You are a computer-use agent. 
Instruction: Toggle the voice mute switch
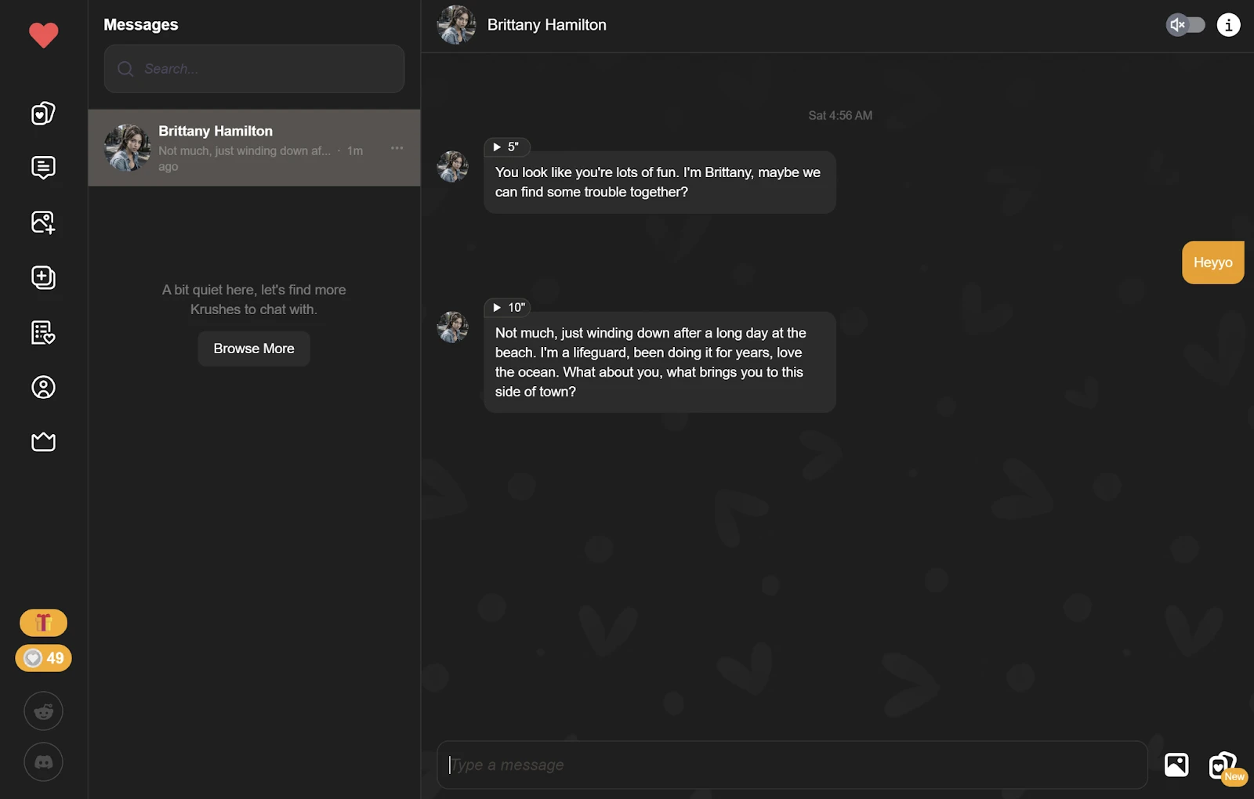coord(1185,25)
